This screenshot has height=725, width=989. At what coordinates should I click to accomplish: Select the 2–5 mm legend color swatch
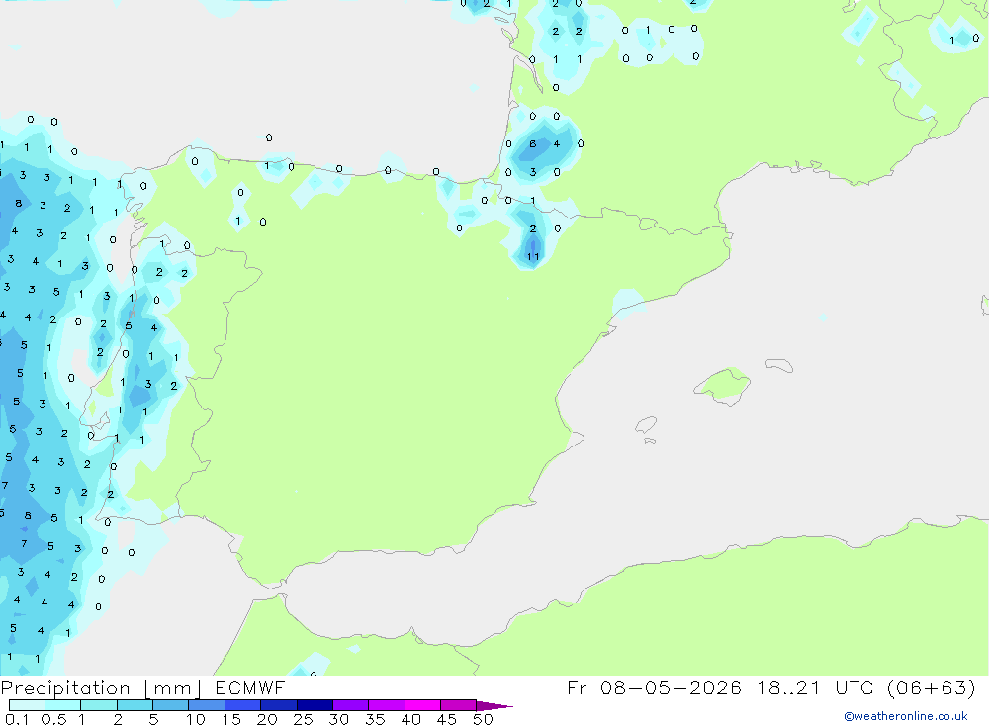point(135,705)
